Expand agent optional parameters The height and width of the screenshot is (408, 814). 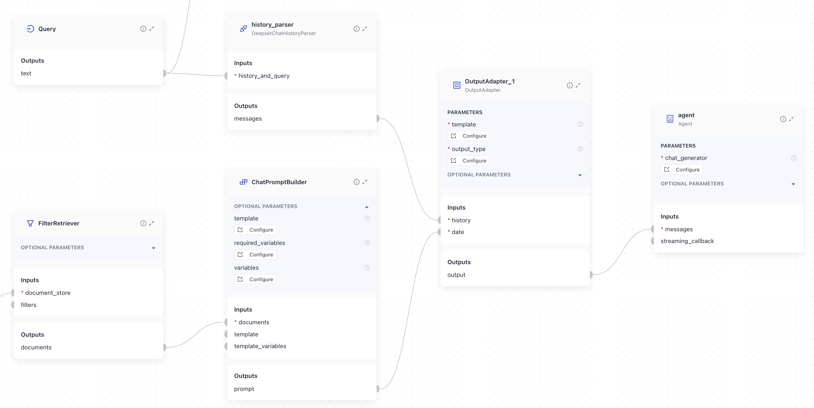793,184
